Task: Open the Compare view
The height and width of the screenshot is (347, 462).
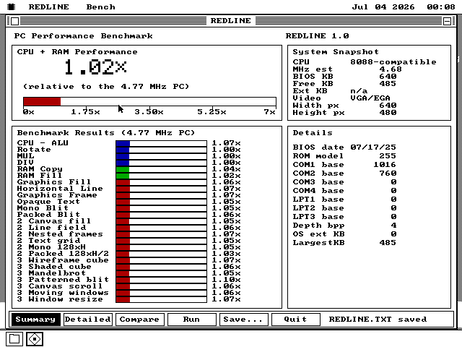Action: [x=139, y=320]
